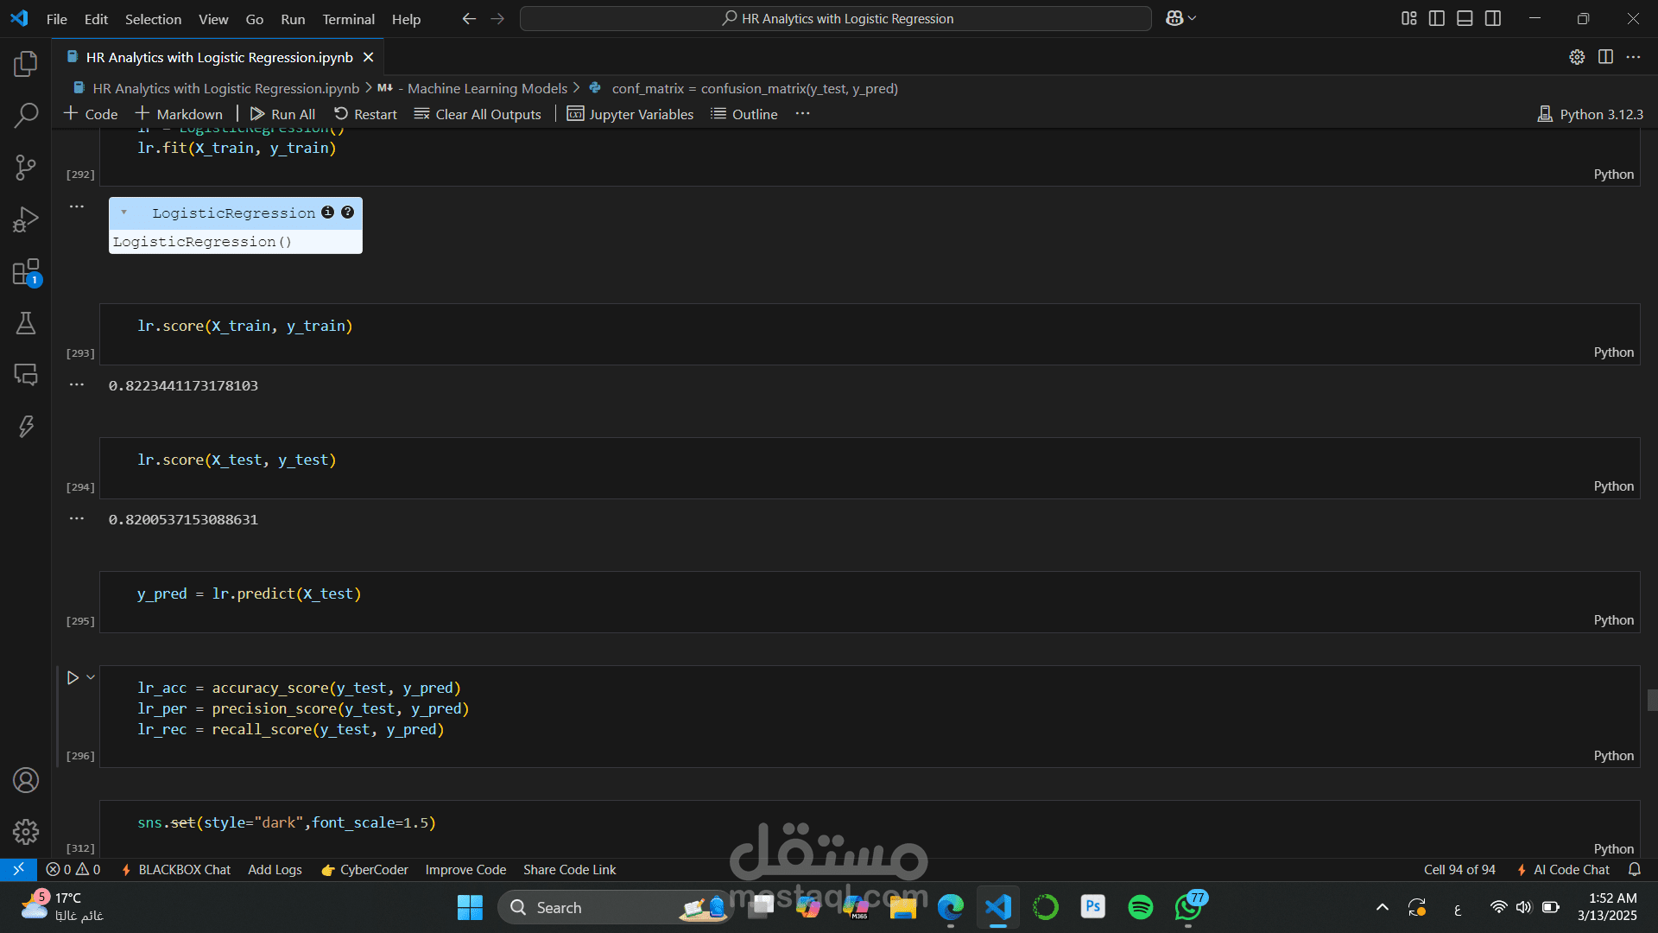The width and height of the screenshot is (1658, 933).
Task: Toggle the Primary Side Bar layout
Action: click(1437, 18)
